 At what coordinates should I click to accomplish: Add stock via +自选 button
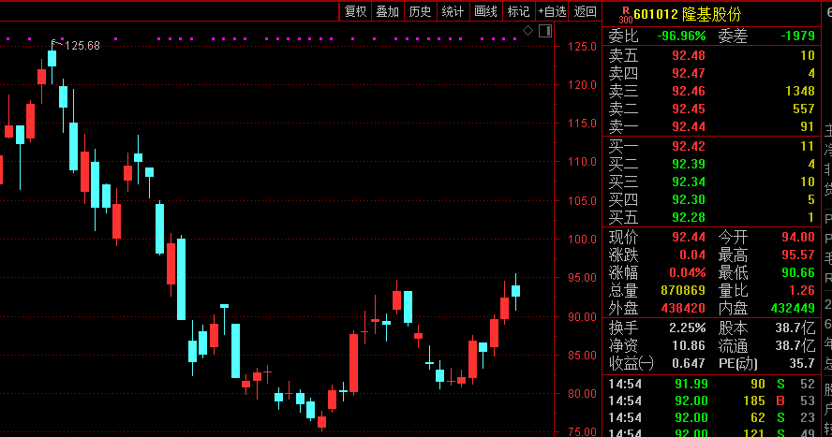(x=552, y=11)
